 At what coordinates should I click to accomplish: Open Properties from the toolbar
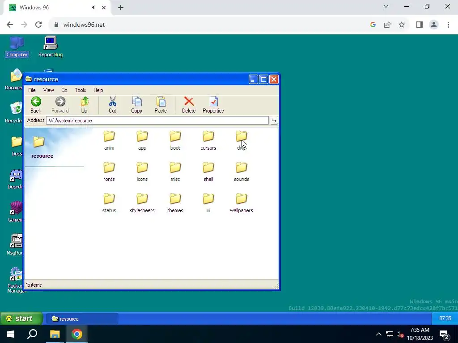(213, 105)
